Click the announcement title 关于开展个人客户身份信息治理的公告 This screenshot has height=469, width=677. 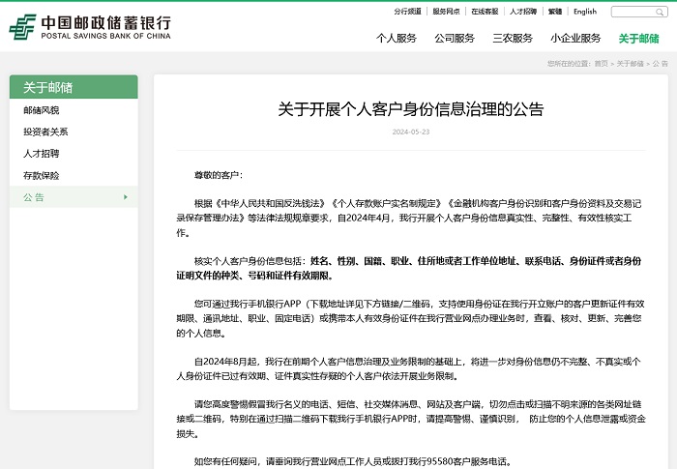[x=411, y=109]
